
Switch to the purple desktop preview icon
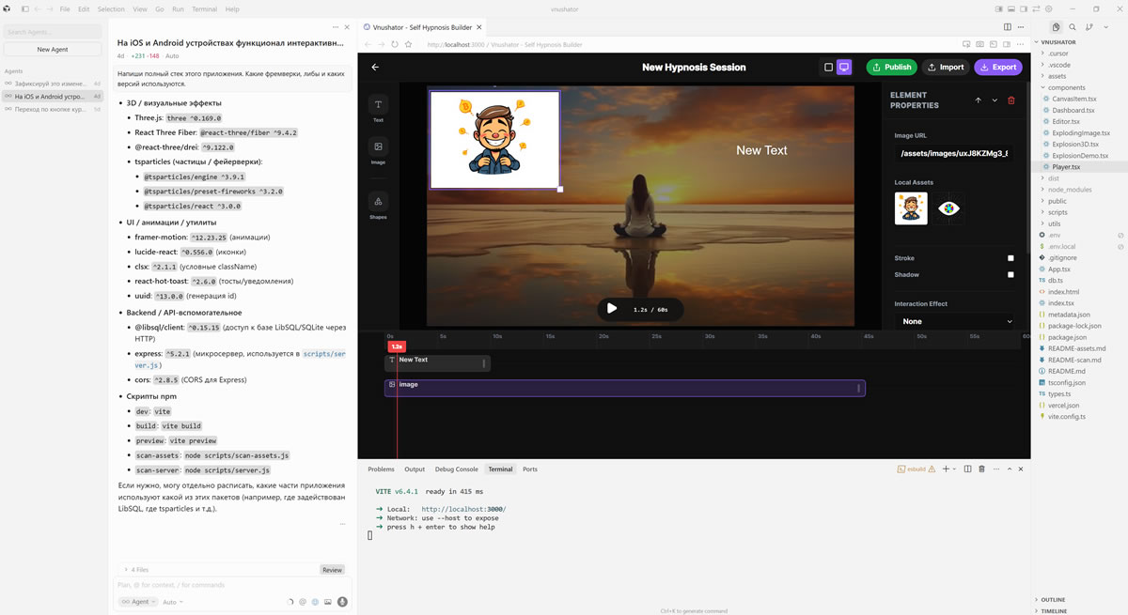844,68
